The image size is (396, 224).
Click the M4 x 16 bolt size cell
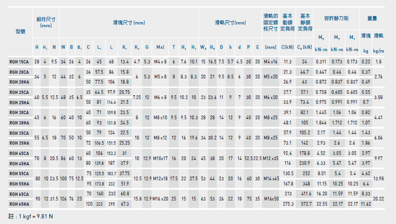point(271,62)
